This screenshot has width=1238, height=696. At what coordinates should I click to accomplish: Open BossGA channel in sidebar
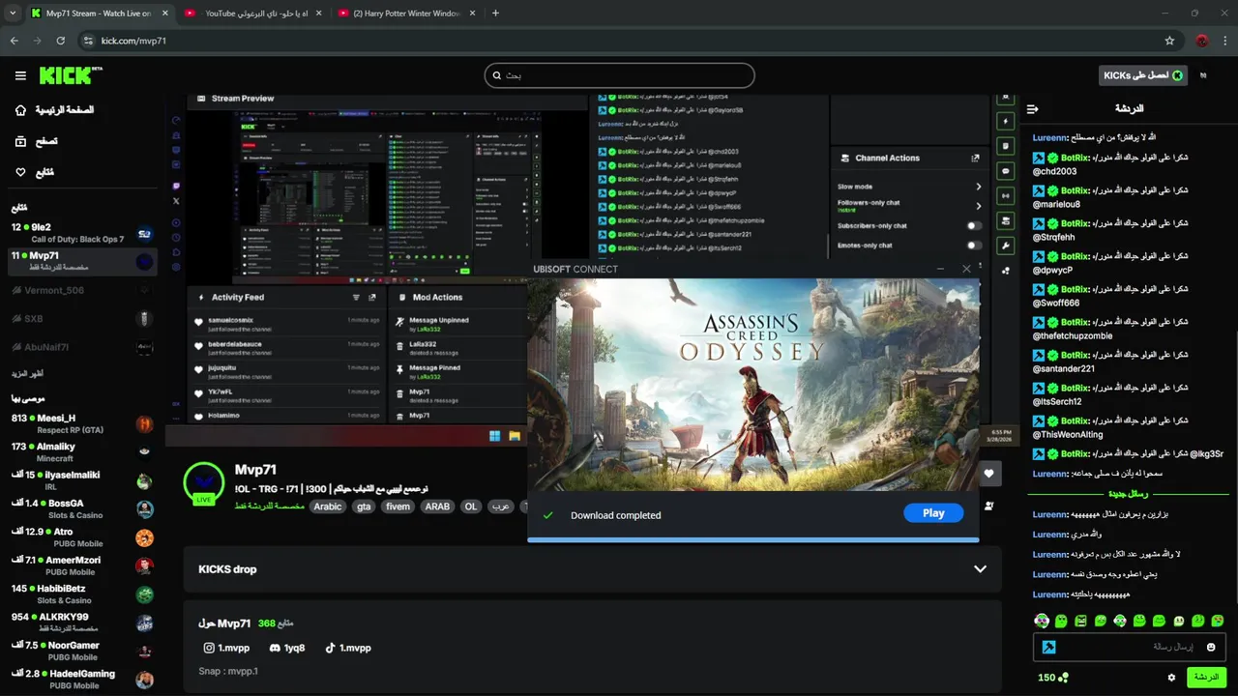tap(82, 508)
